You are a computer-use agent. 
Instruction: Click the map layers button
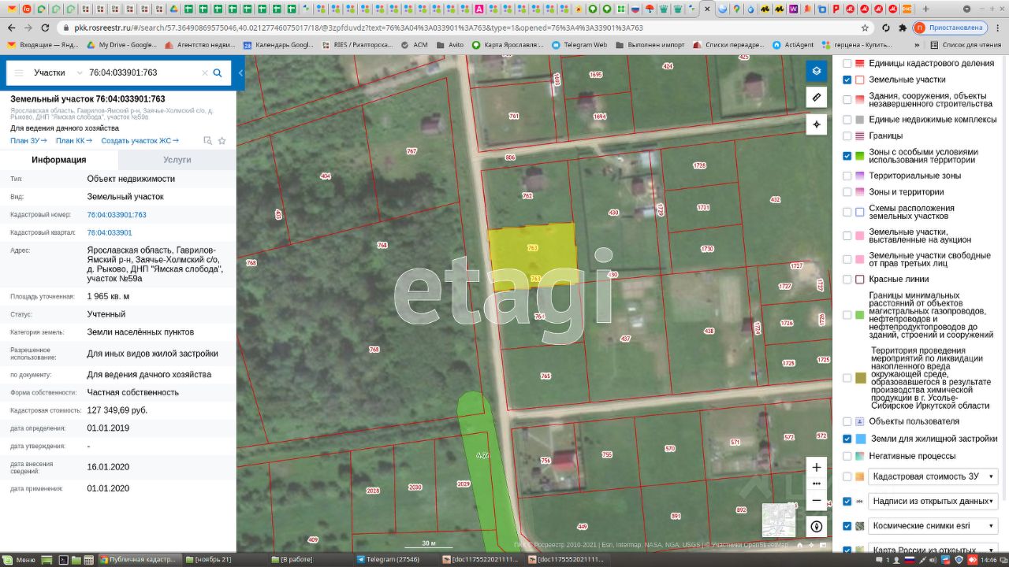[x=817, y=71]
